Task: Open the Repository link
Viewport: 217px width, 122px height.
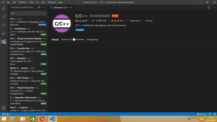Action: pos(135,21)
